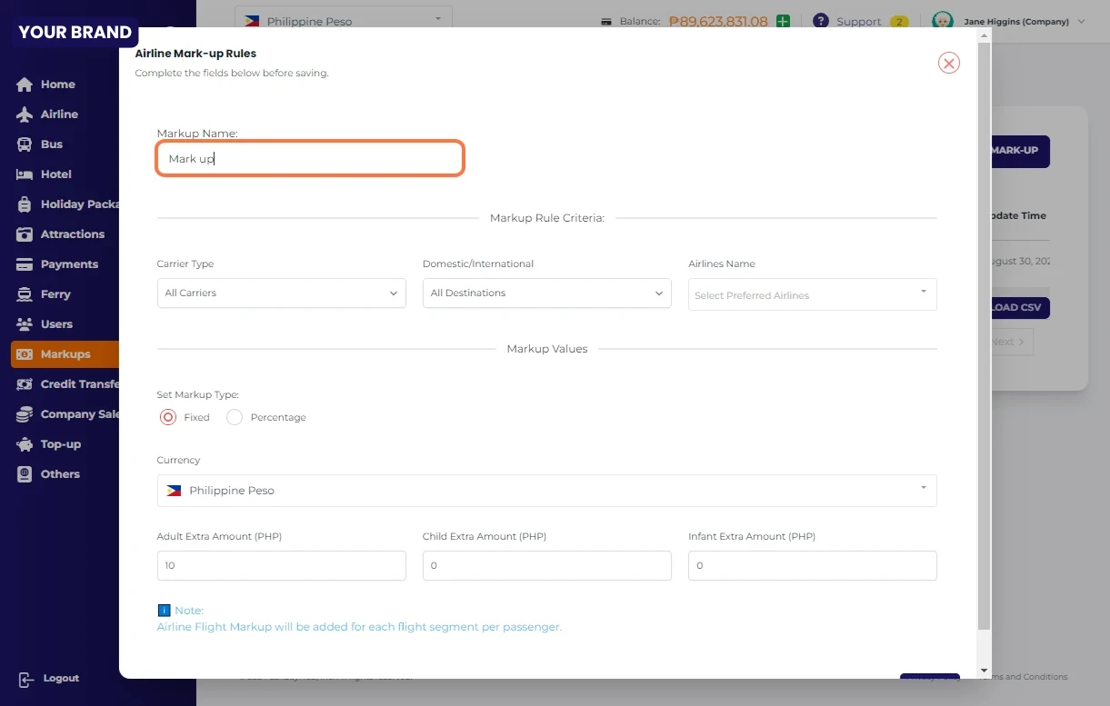Click the green add balance plus icon
Viewport: 1110px width, 706px height.
[783, 21]
